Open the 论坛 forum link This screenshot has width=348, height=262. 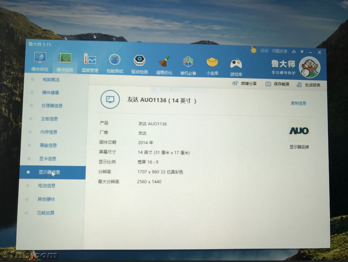coord(264,51)
